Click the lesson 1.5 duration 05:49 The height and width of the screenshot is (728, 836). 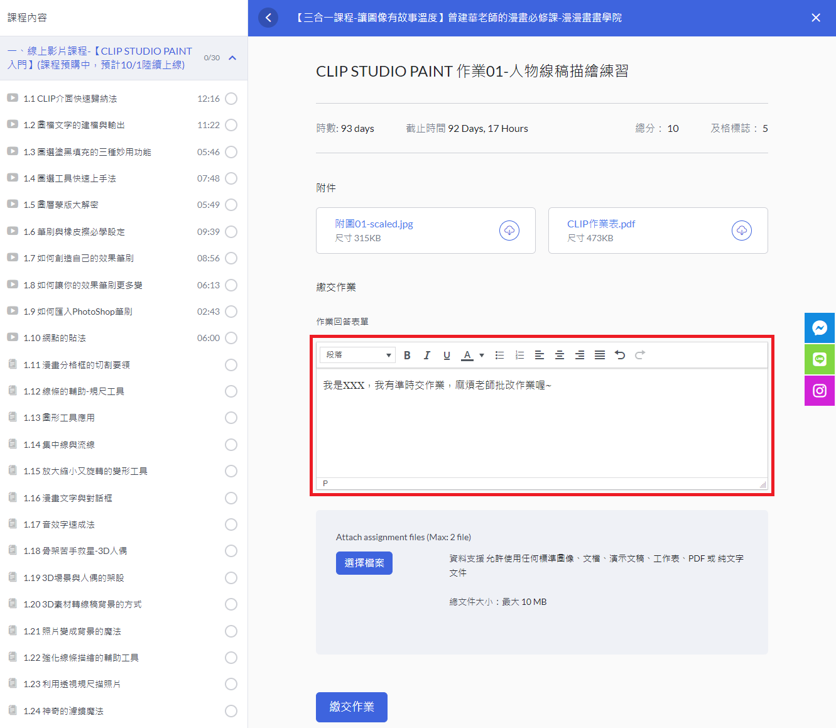209,205
